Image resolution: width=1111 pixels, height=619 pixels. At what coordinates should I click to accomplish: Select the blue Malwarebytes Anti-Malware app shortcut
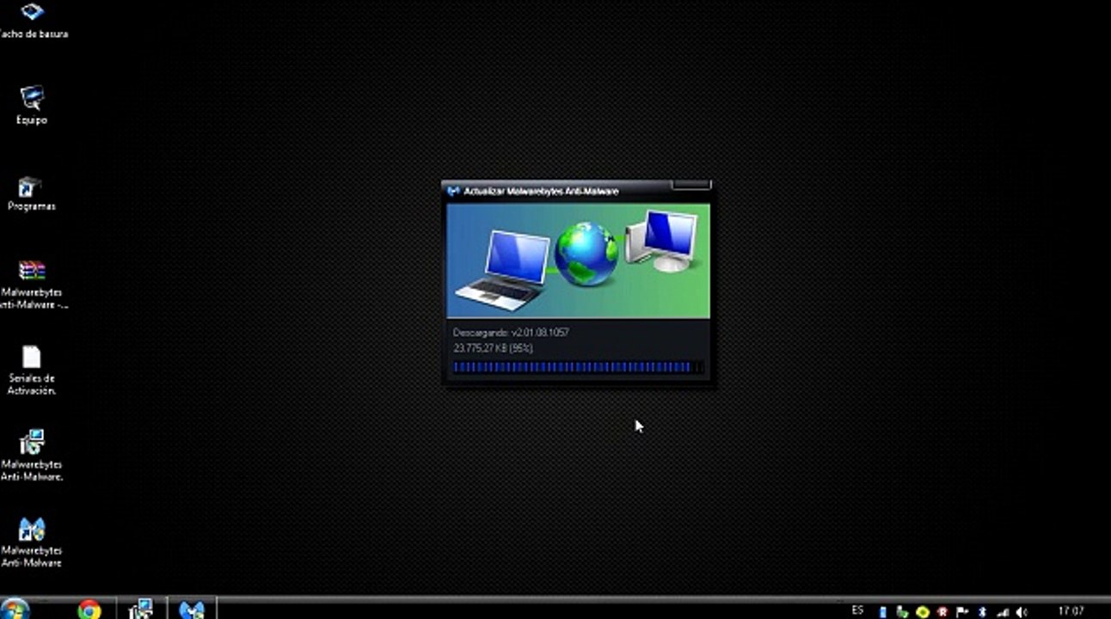[x=32, y=542]
